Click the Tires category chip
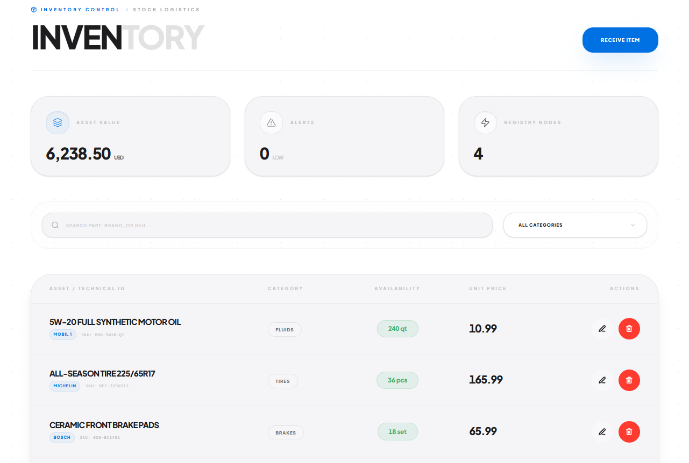Viewport: 689px width, 463px height. click(x=282, y=381)
